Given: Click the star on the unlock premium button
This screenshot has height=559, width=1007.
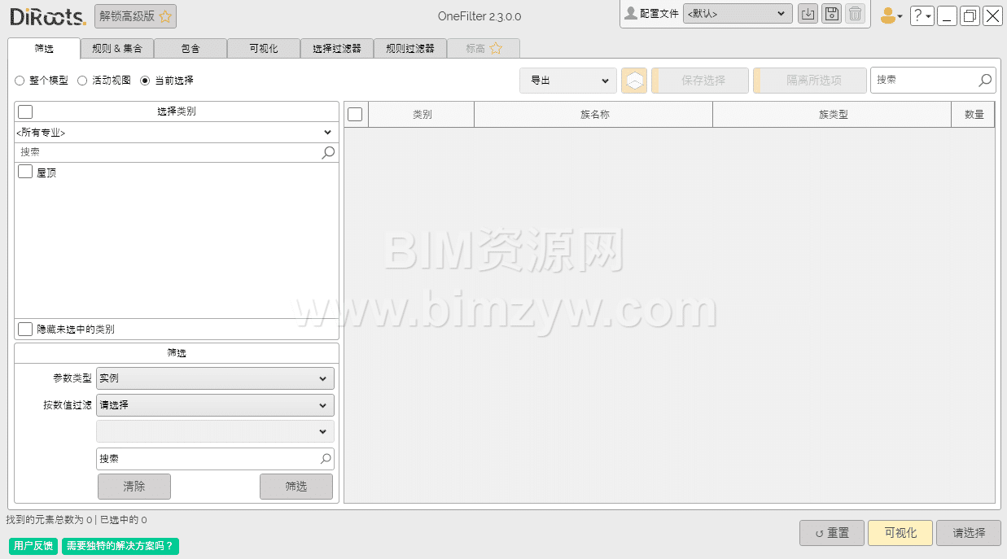Looking at the screenshot, I should pyautogui.click(x=165, y=16).
